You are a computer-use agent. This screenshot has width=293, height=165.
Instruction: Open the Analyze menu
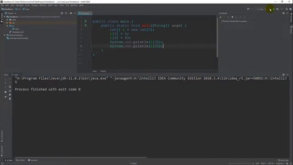pos(35,5)
